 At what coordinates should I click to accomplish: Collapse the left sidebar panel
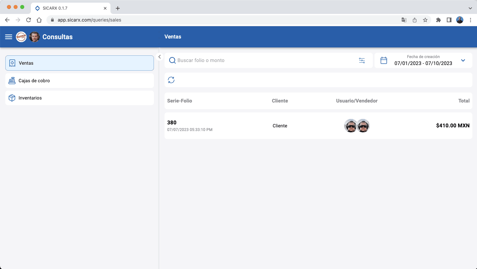coord(160,57)
